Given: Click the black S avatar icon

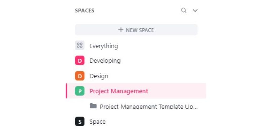Looking at the screenshot, I should pos(80,121).
